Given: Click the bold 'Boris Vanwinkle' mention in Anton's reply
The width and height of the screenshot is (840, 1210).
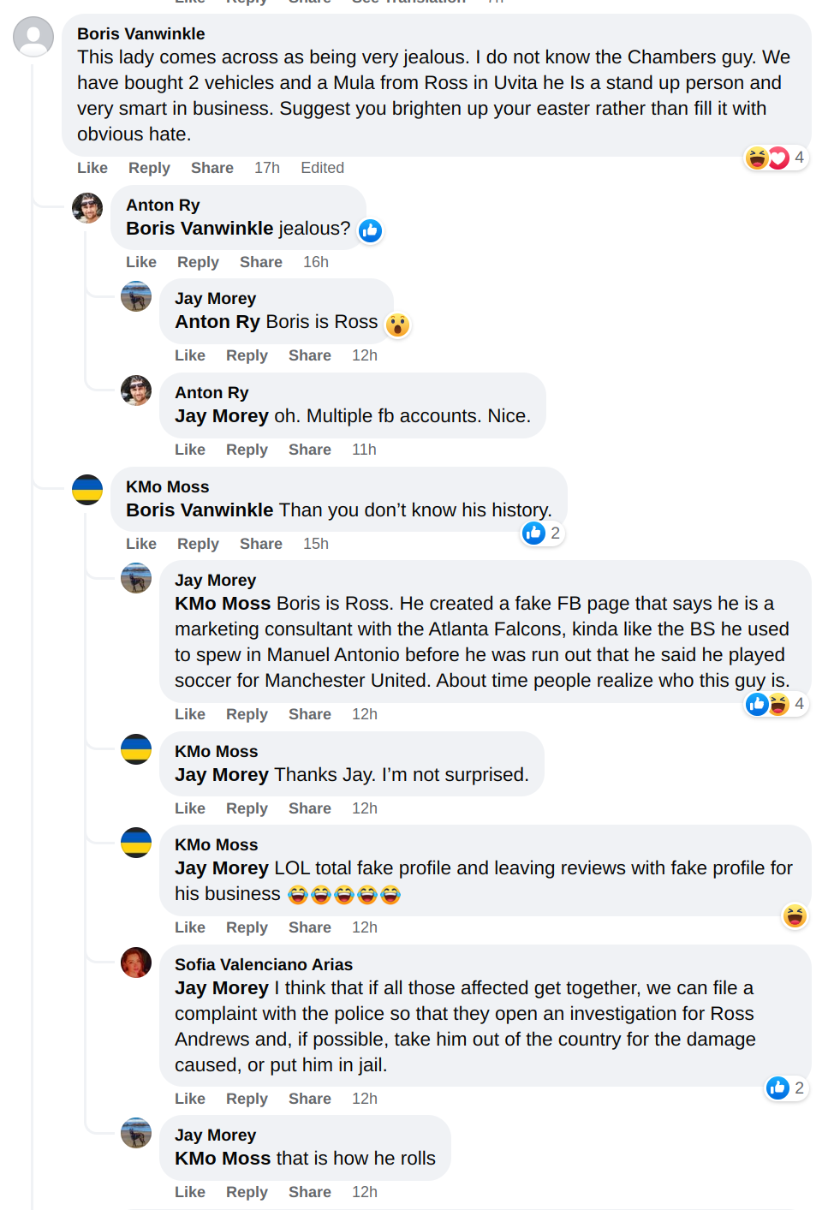Looking at the screenshot, I should [200, 229].
